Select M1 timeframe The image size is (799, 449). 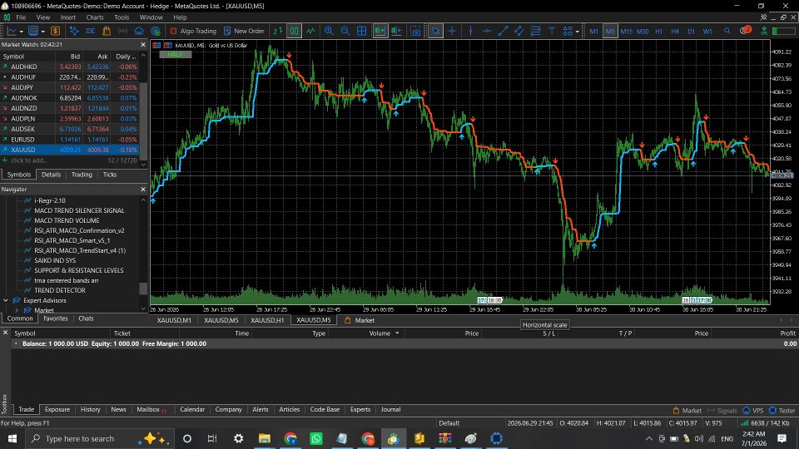[x=593, y=31]
